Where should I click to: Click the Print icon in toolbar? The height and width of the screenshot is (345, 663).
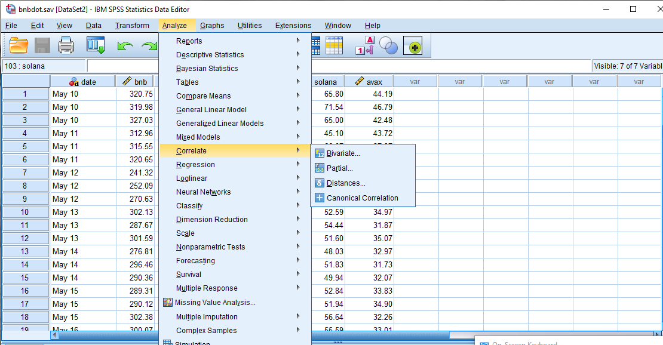point(66,45)
